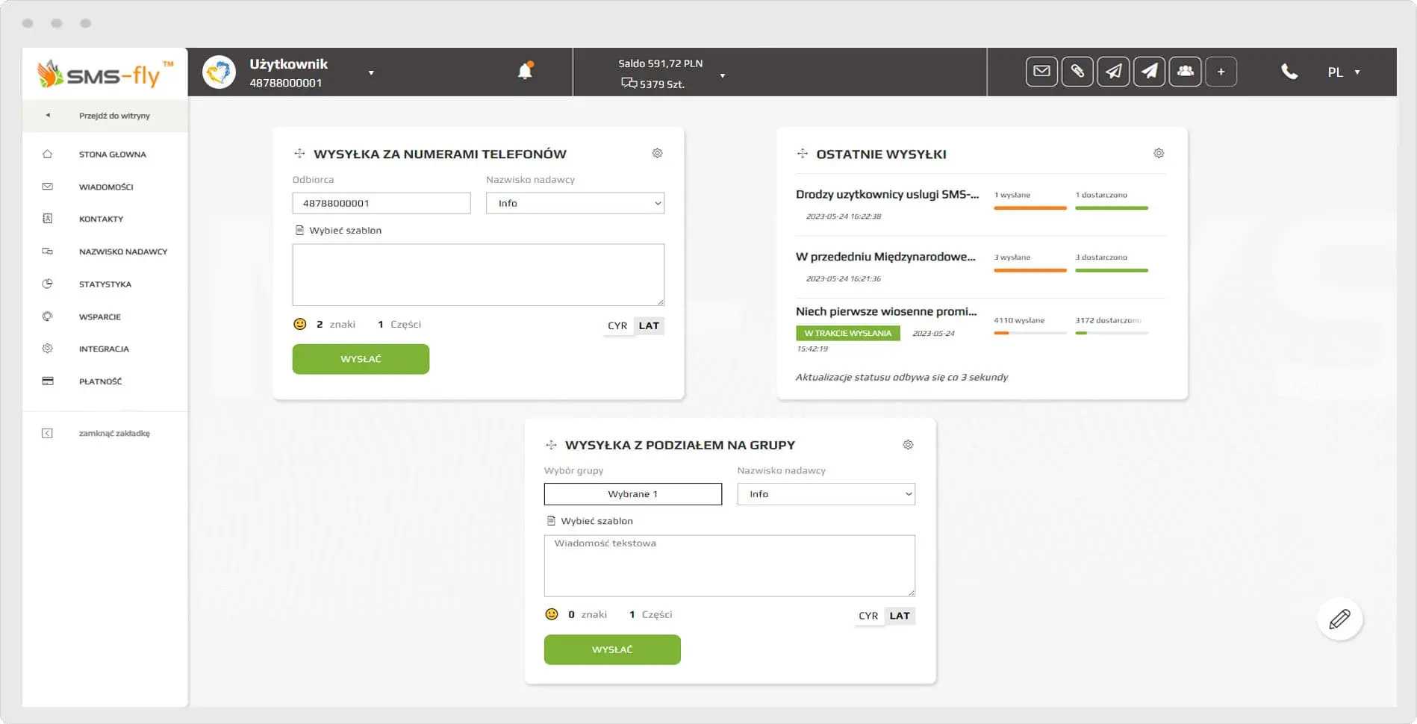Expand the PL language dropdown
This screenshot has height=724, width=1417.
coord(1343,72)
